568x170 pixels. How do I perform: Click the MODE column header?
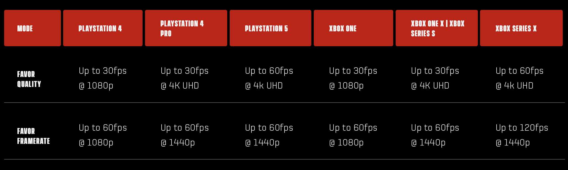[x=33, y=28]
